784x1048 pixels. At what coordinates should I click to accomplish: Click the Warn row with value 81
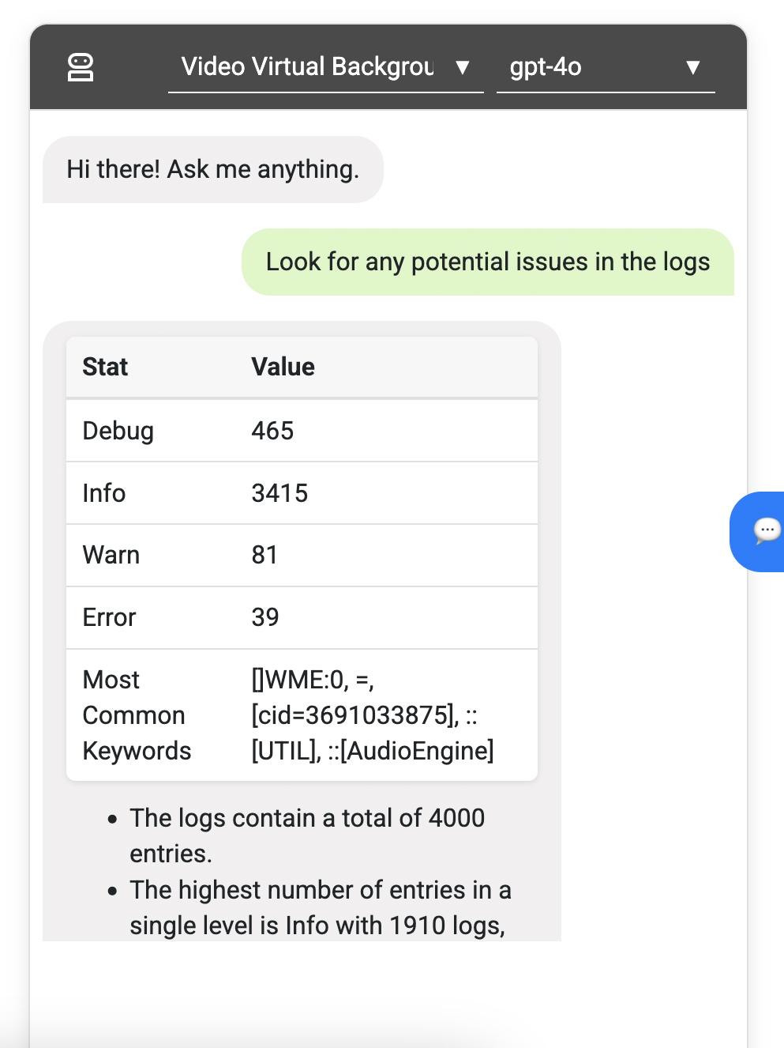click(302, 555)
